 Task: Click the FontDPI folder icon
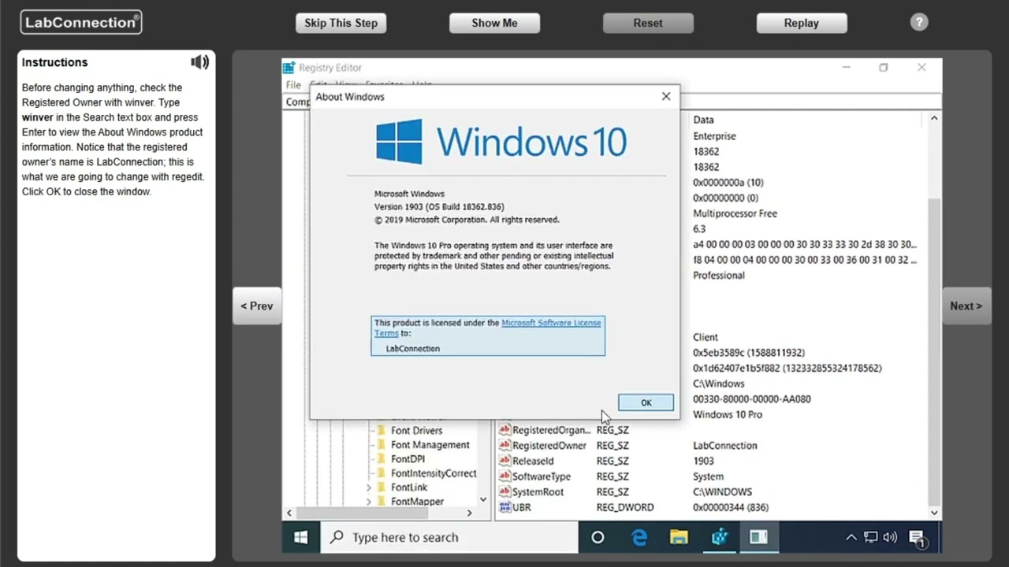382,458
